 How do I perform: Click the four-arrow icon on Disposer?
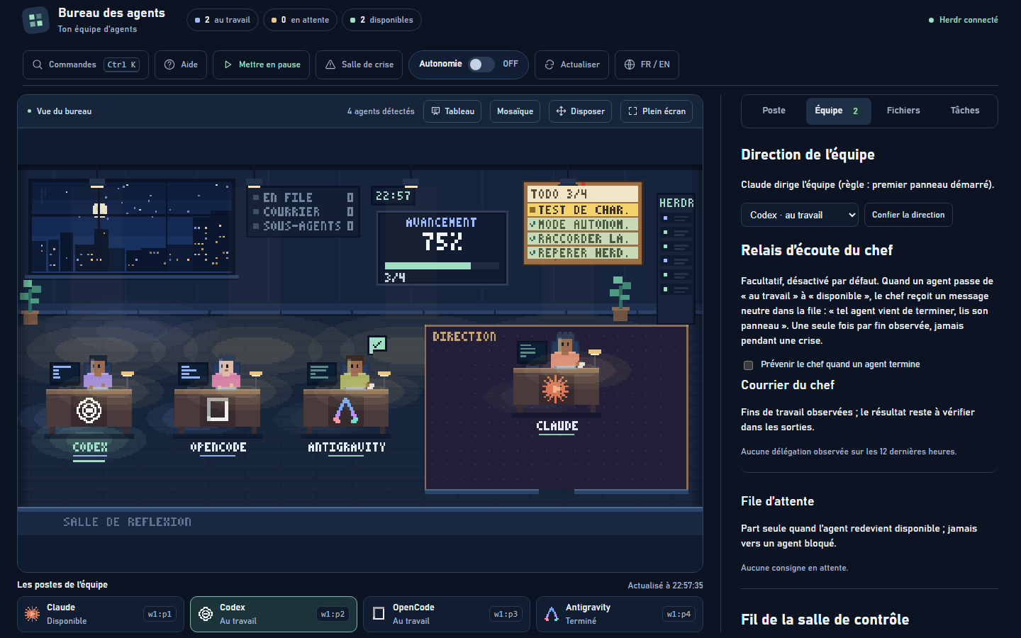(x=561, y=111)
